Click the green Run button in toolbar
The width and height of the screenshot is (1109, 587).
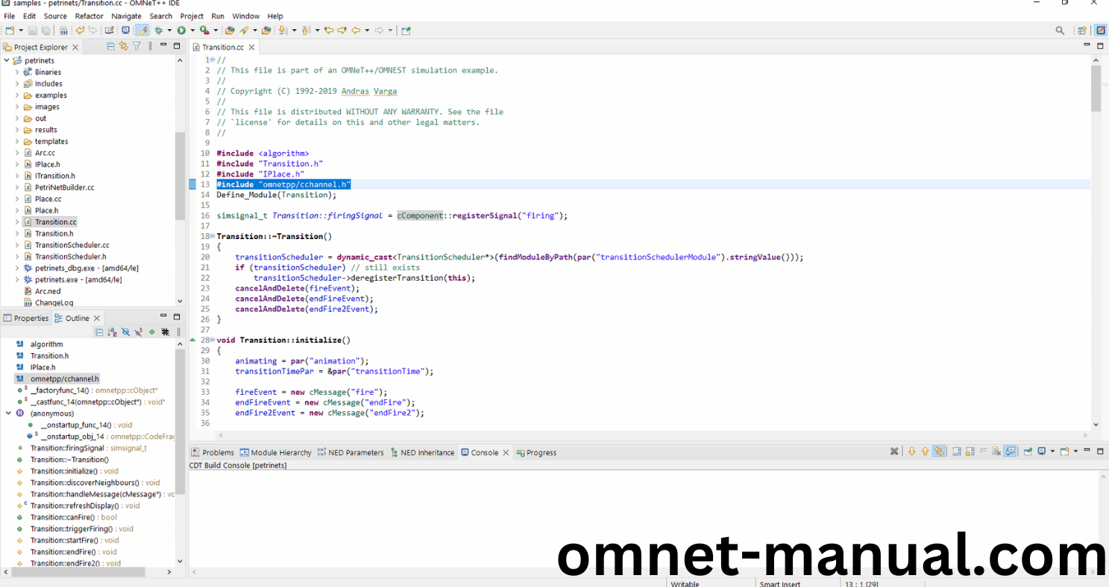(180, 31)
